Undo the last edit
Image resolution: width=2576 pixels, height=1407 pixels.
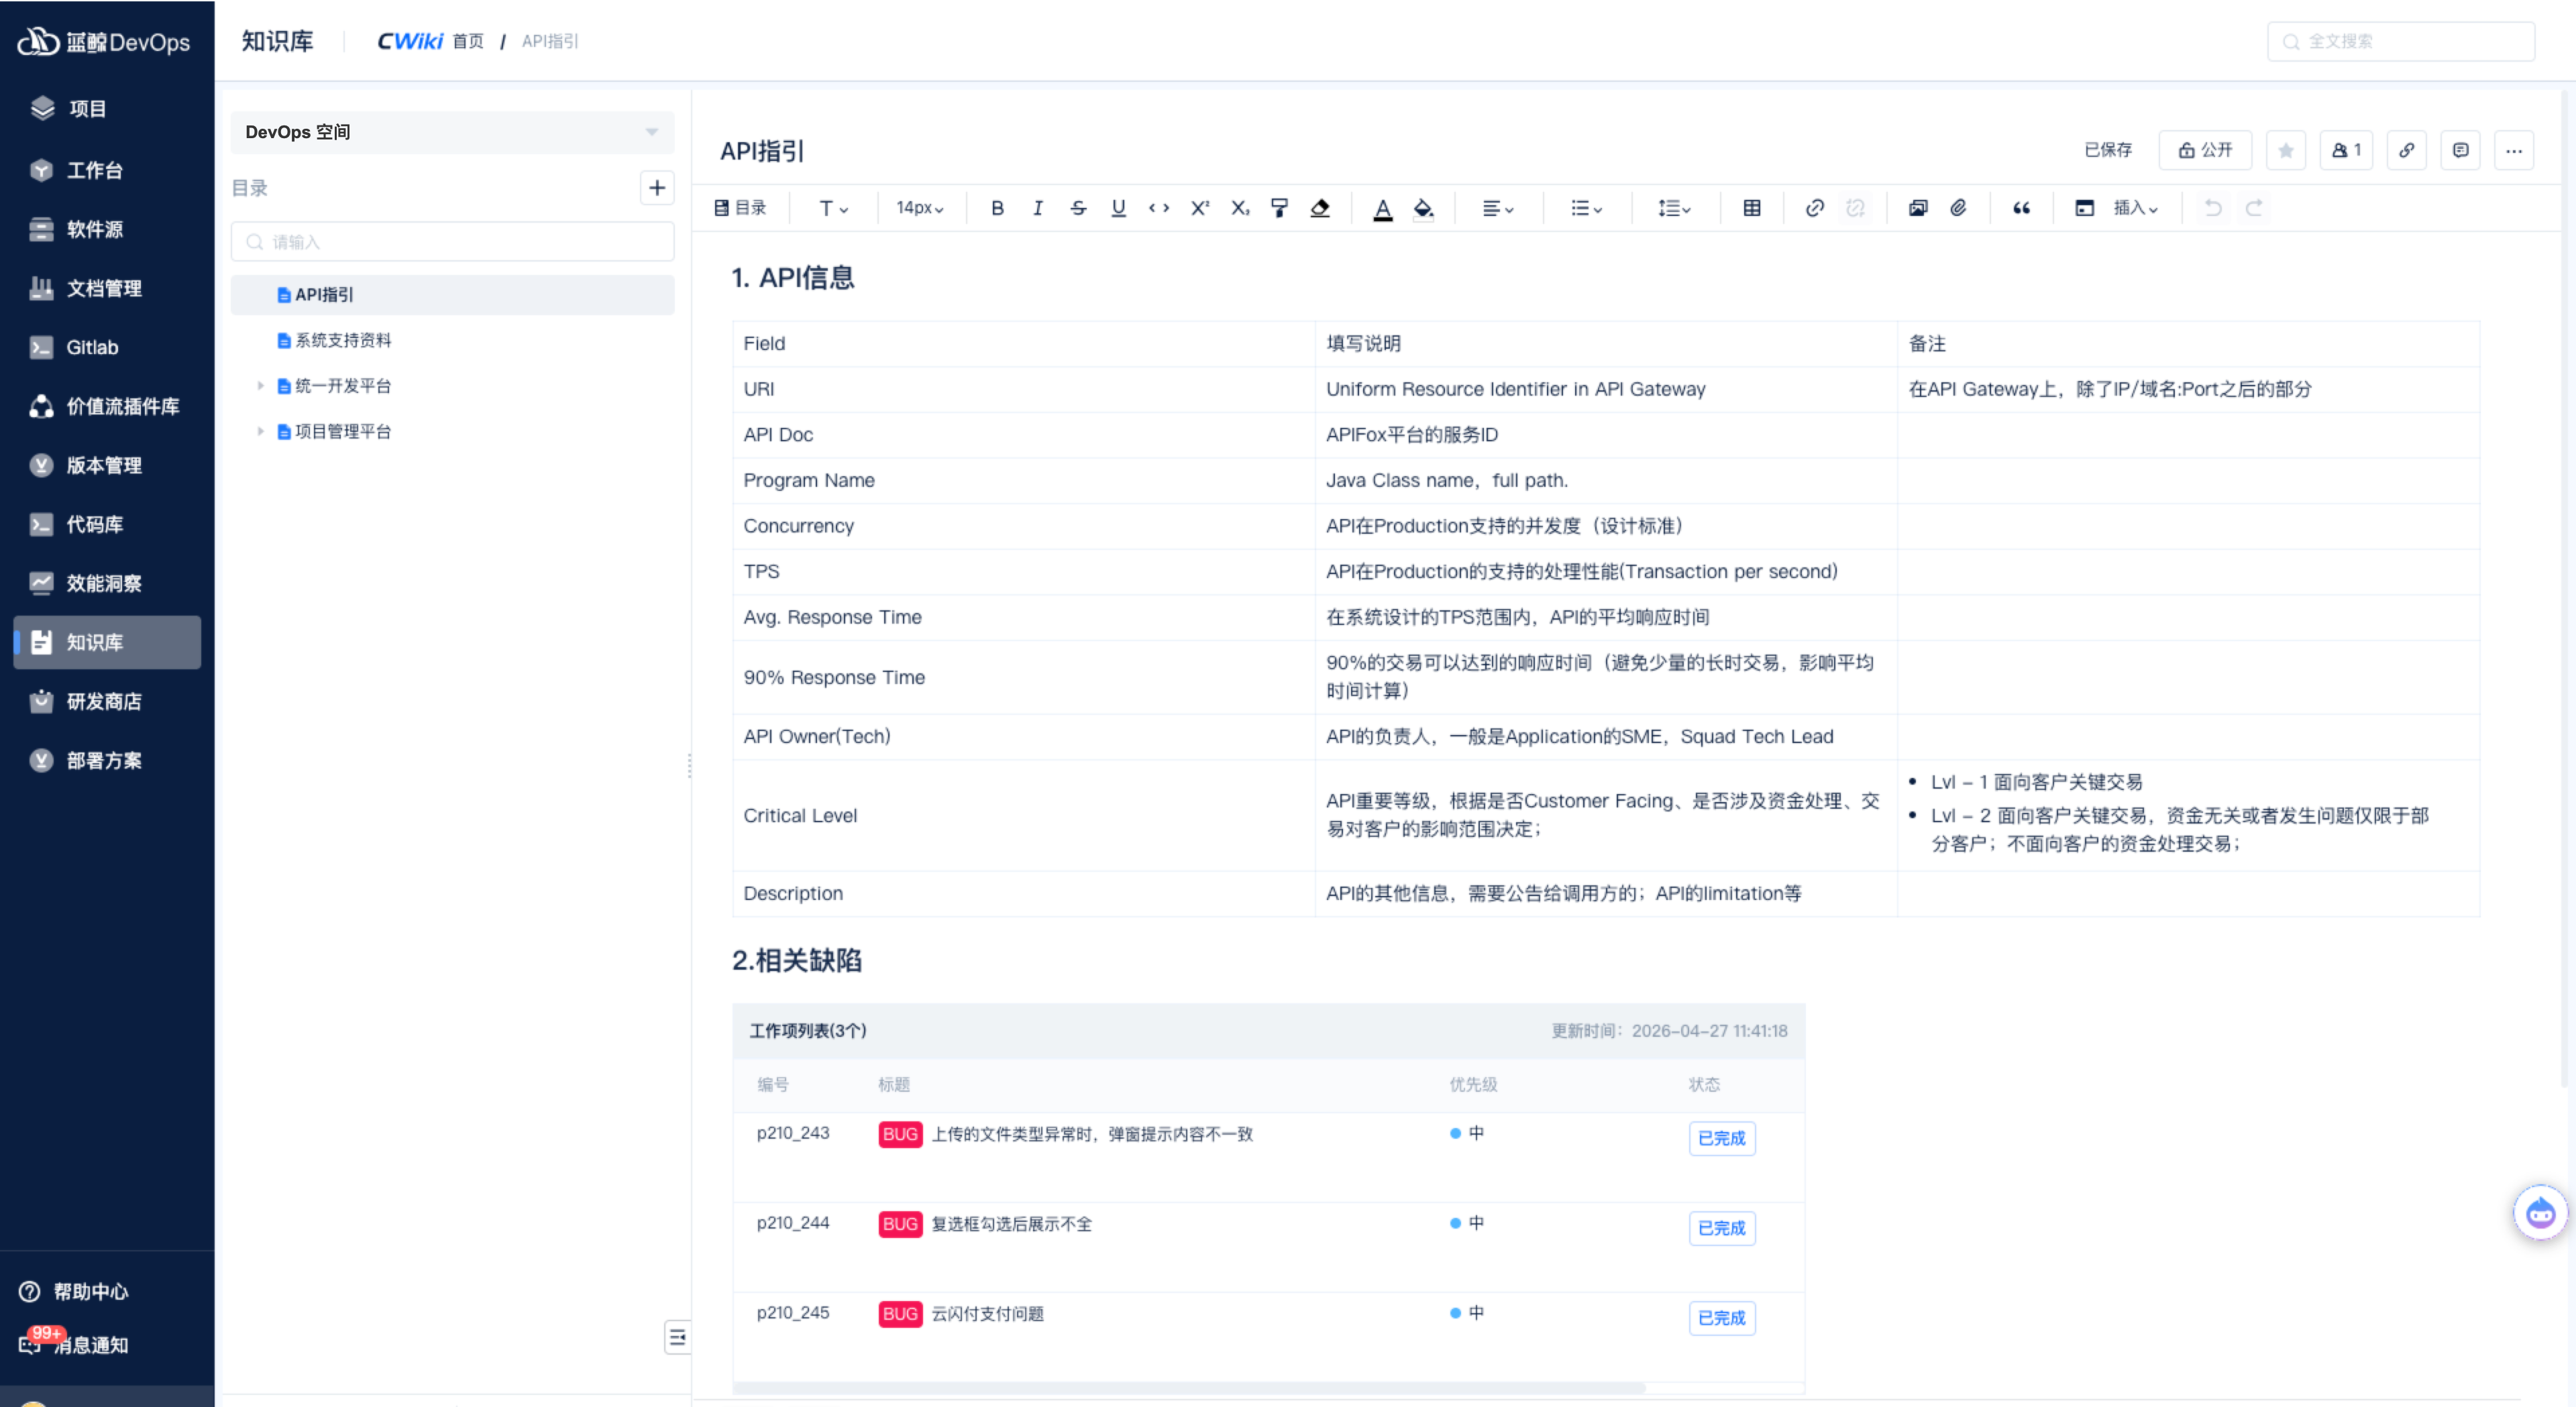coord(2213,208)
